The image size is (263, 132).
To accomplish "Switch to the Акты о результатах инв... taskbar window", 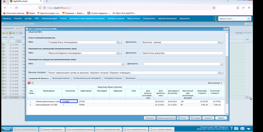I will 135,130.
